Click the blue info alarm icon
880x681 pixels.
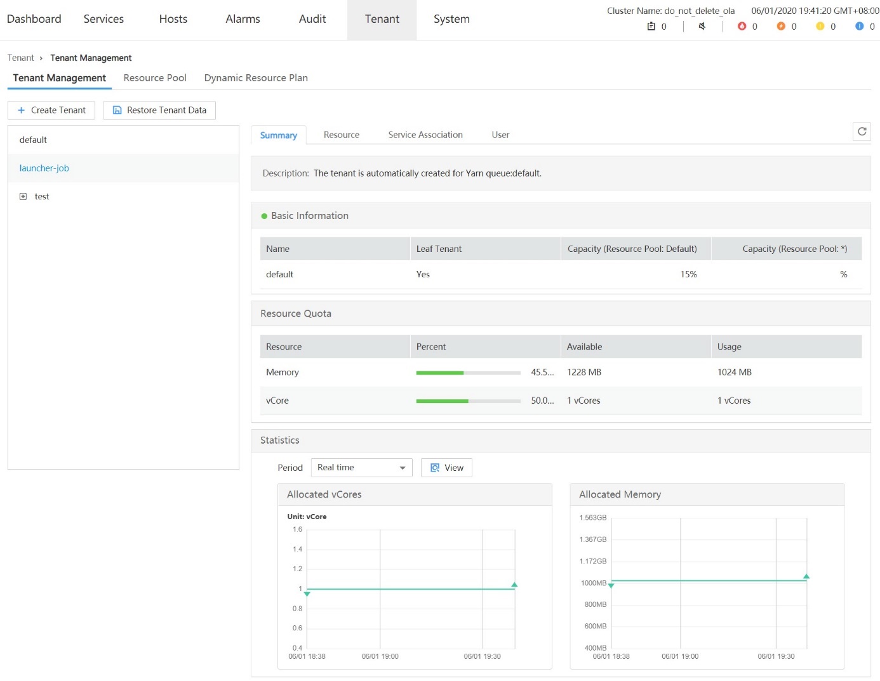(859, 26)
